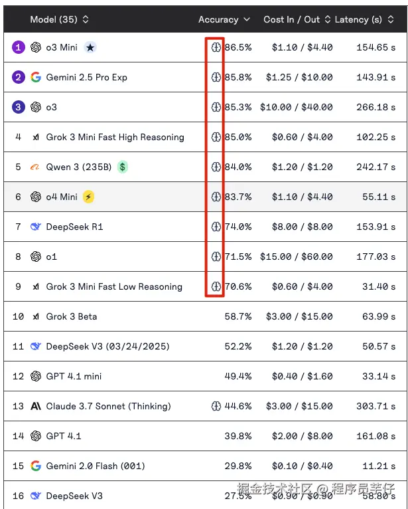
Task: Open the DeepSeek V3 (03/24/2025) entry
Action: (107, 346)
